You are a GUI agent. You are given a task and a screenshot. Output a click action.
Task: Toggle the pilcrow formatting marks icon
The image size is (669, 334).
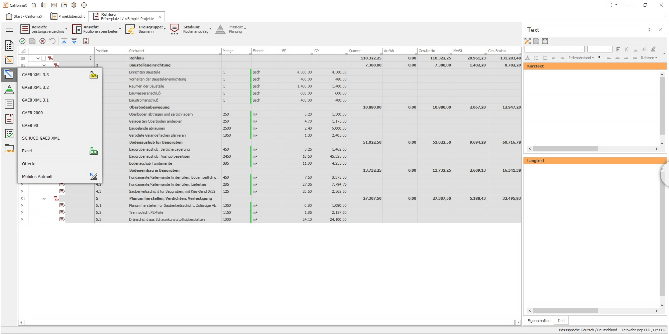(x=600, y=58)
